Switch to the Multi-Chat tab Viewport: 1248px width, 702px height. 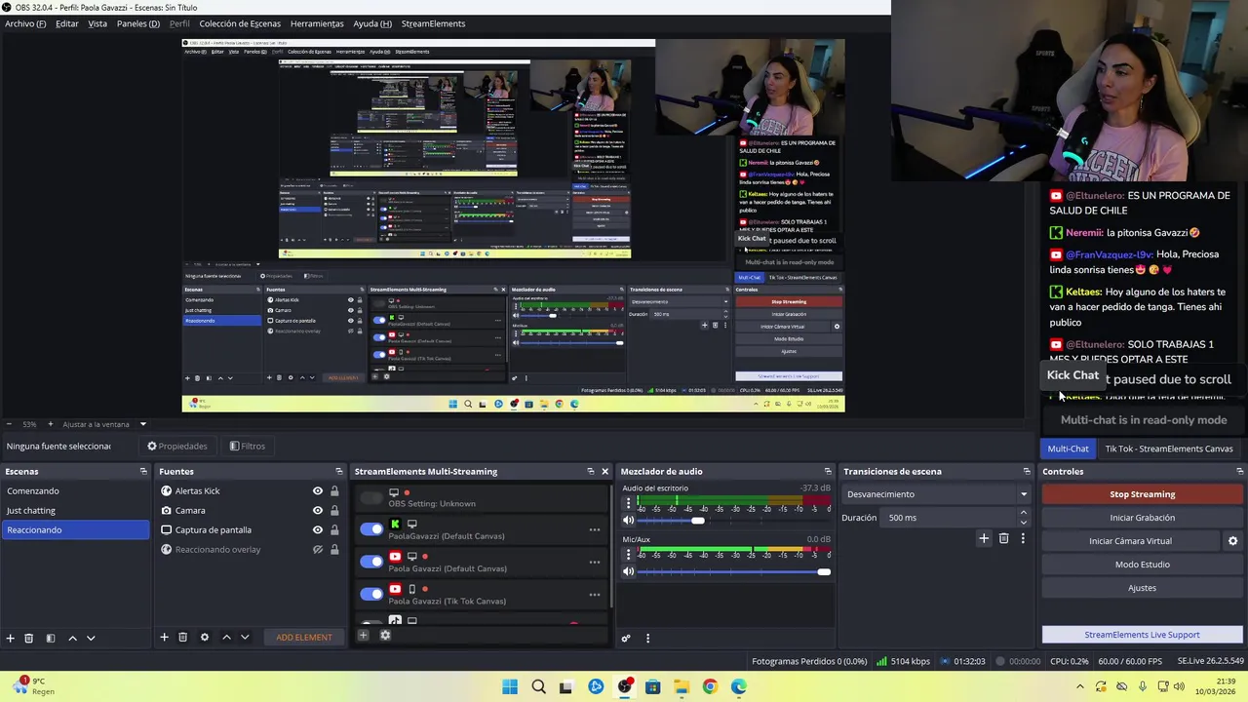point(1068,448)
